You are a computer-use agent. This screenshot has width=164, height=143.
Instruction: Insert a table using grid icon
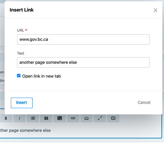(x=46, y=118)
